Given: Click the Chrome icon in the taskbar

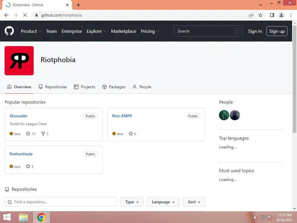Looking at the screenshot, I should pos(41,217).
